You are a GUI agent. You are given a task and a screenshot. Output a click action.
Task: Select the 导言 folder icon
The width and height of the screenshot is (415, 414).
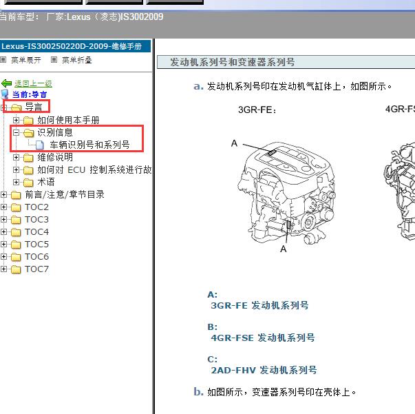[16, 107]
